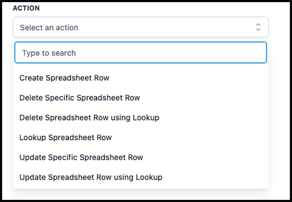Click empty space right of 'Select an action'
Image resolution: width=292 pixels, height=202 pixels.
pos(166,27)
